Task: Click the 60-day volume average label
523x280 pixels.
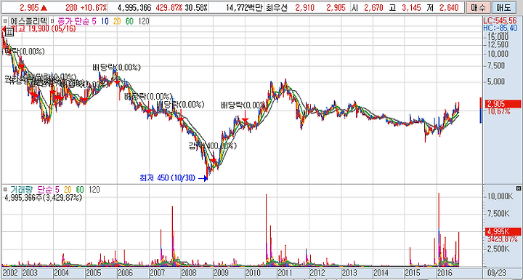Action: [x=80, y=190]
